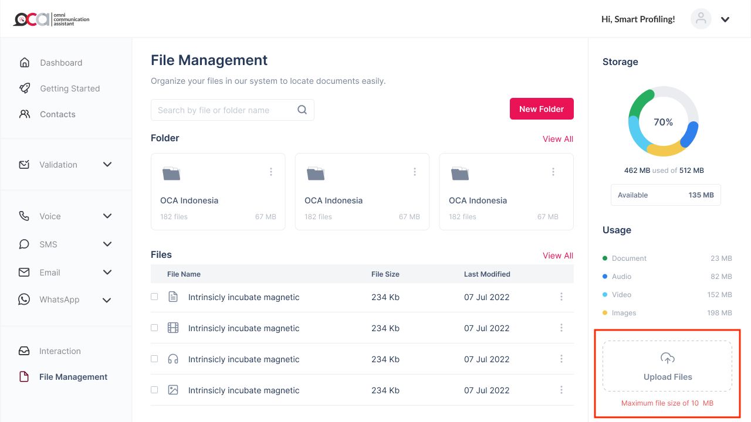Focus the file or folder search field
The height and width of the screenshot is (422, 751).
[x=223, y=110]
